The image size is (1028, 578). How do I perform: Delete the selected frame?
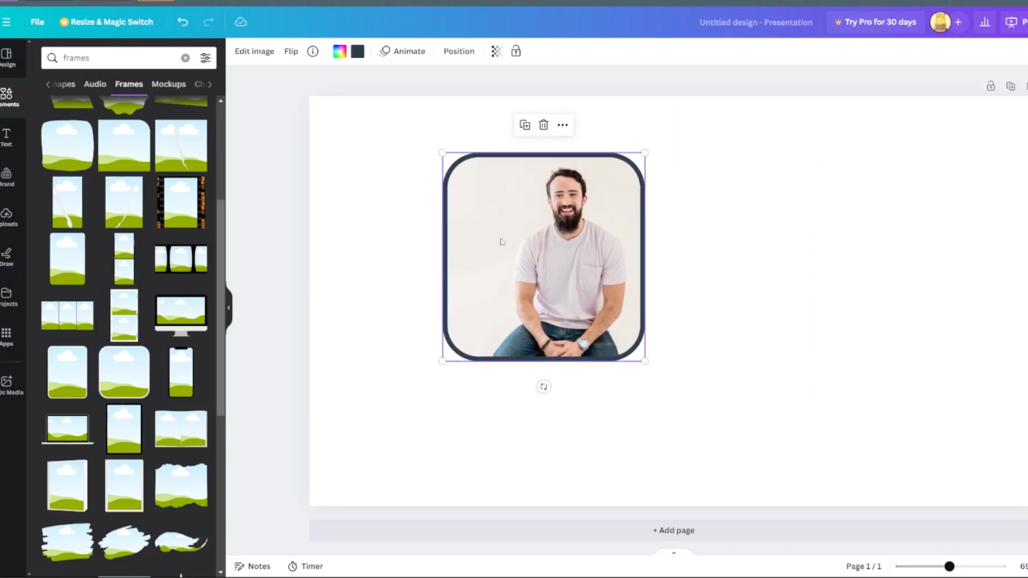pos(544,124)
